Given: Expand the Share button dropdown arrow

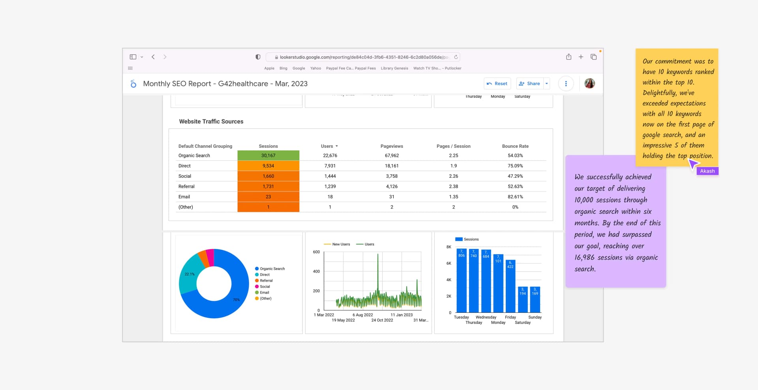Looking at the screenshot, I should 547,84.
